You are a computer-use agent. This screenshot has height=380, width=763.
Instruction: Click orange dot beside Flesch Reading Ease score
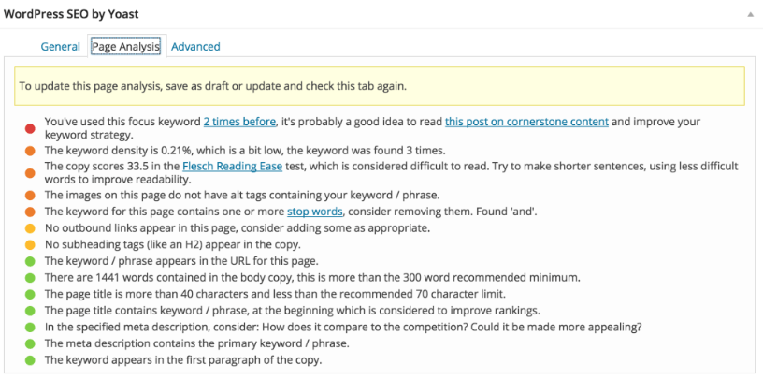pyautogui.click(x=31, y=167)
